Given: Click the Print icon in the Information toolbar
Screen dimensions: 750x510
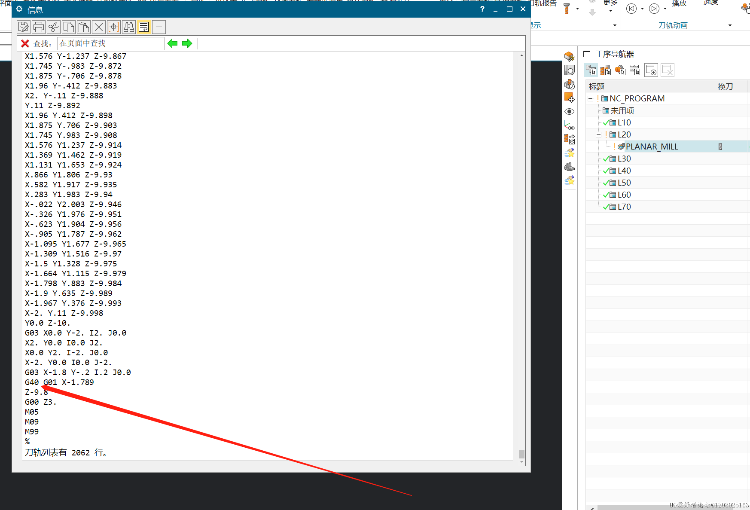Looking at the screenshot, I should [39, 27].
